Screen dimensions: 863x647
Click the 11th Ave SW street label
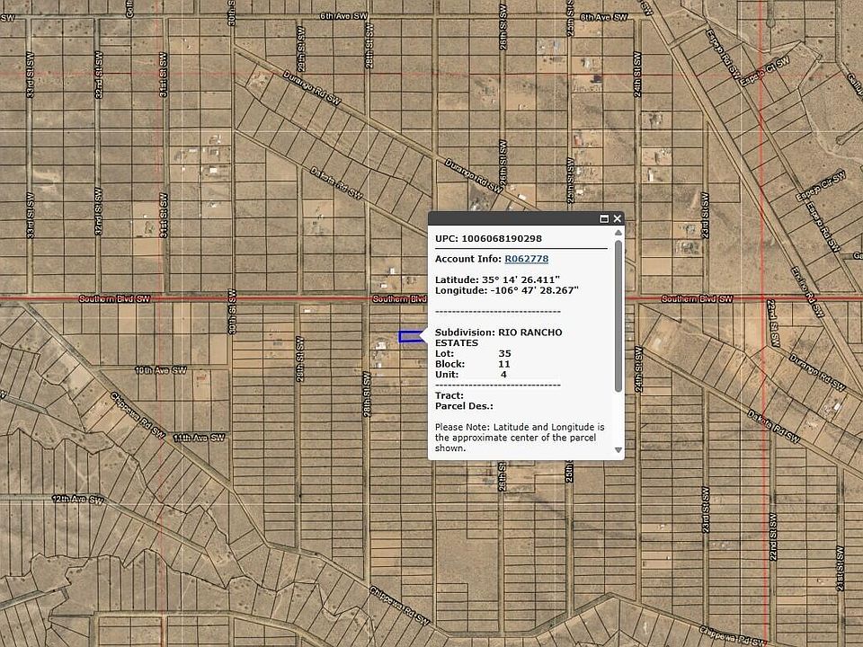196,437
